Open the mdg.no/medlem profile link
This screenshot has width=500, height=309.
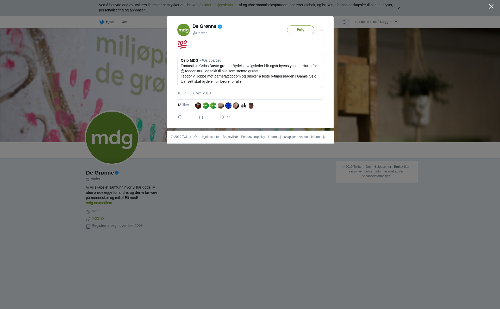pos(99,203)
